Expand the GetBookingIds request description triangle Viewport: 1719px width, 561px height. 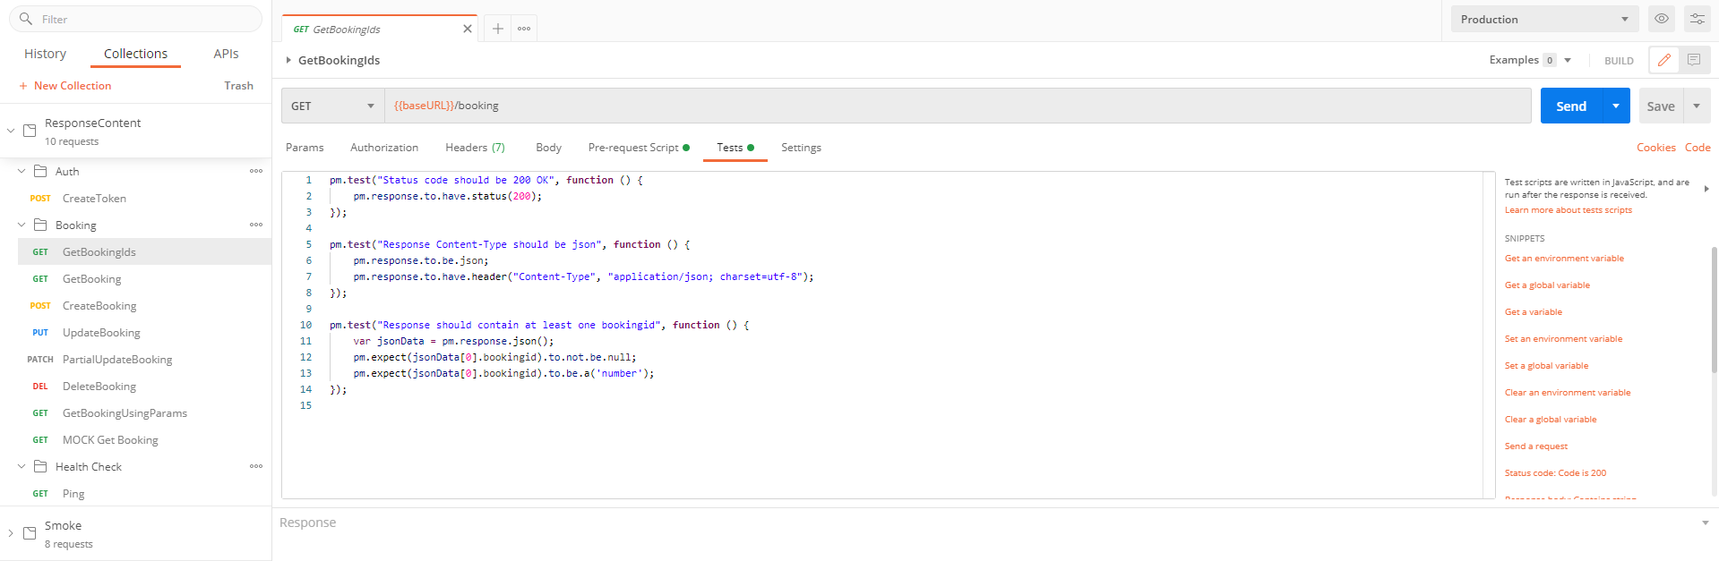(x=288, y=60)
